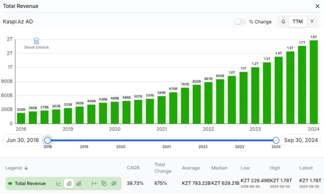The width and height of the screenshot is (324, 194).
Task: Click the KZT 629.21B median value
Action: pos(225,183)
